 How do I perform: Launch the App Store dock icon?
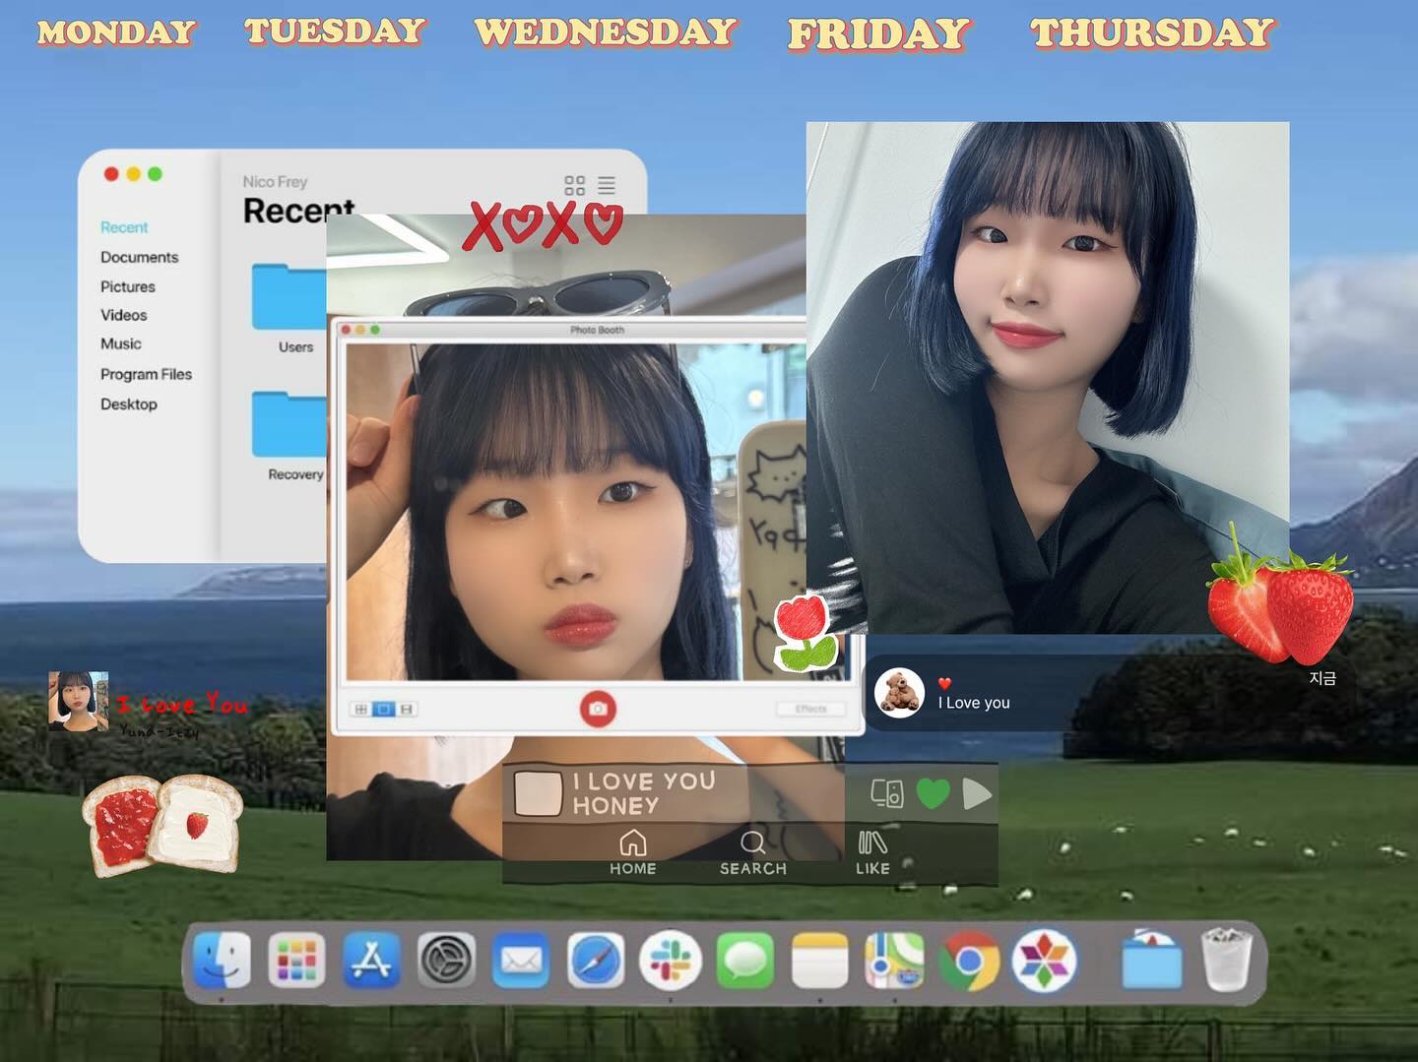[x=371, y=960]
